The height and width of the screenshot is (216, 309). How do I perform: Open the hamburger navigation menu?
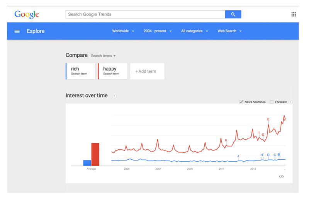(x=17, y=31)
